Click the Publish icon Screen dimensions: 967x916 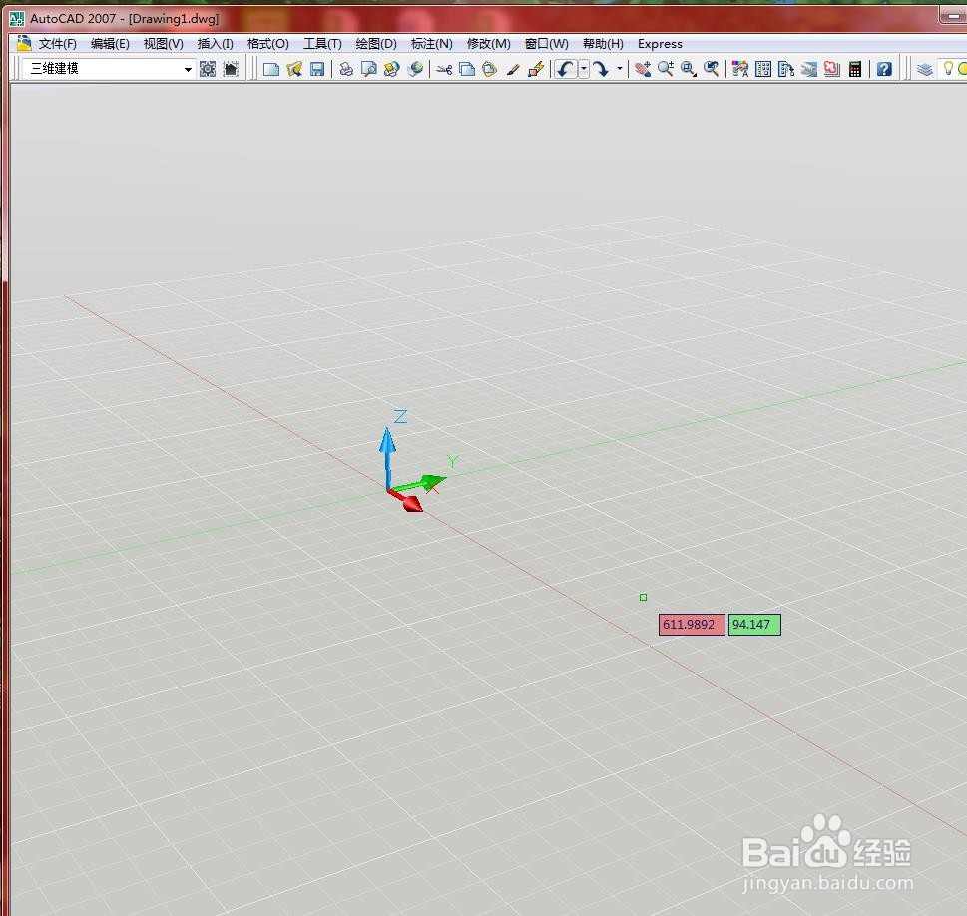click(391, 69)
